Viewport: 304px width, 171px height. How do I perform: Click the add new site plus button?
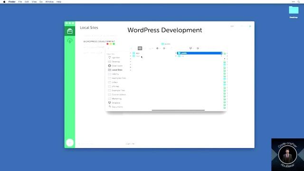[x=70, y=142]
